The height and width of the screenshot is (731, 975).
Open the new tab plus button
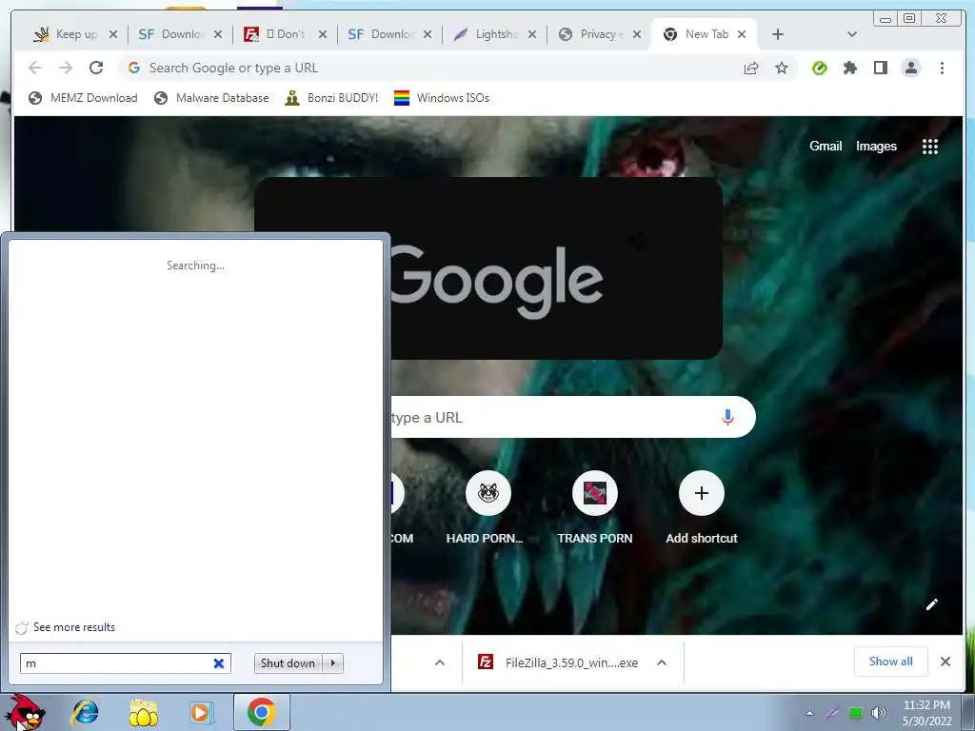click(x=777, y=34)
